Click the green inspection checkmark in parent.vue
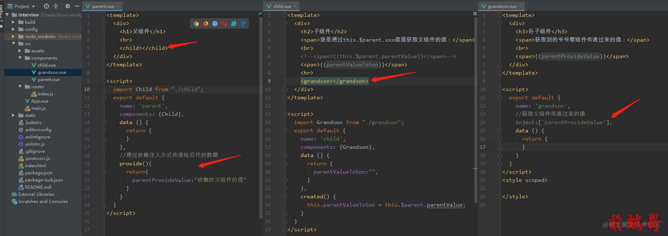 click(260, 14)
